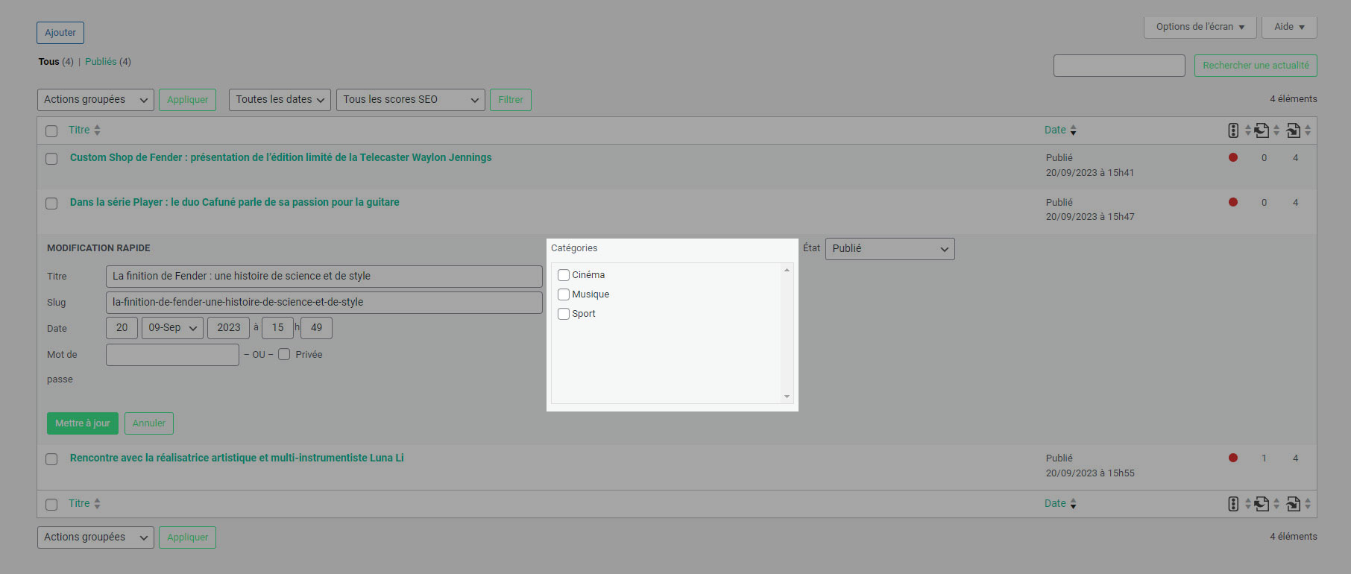Check the Musique category checkbox
Viewport: 1351px width, 574px height.
[564, 294]
